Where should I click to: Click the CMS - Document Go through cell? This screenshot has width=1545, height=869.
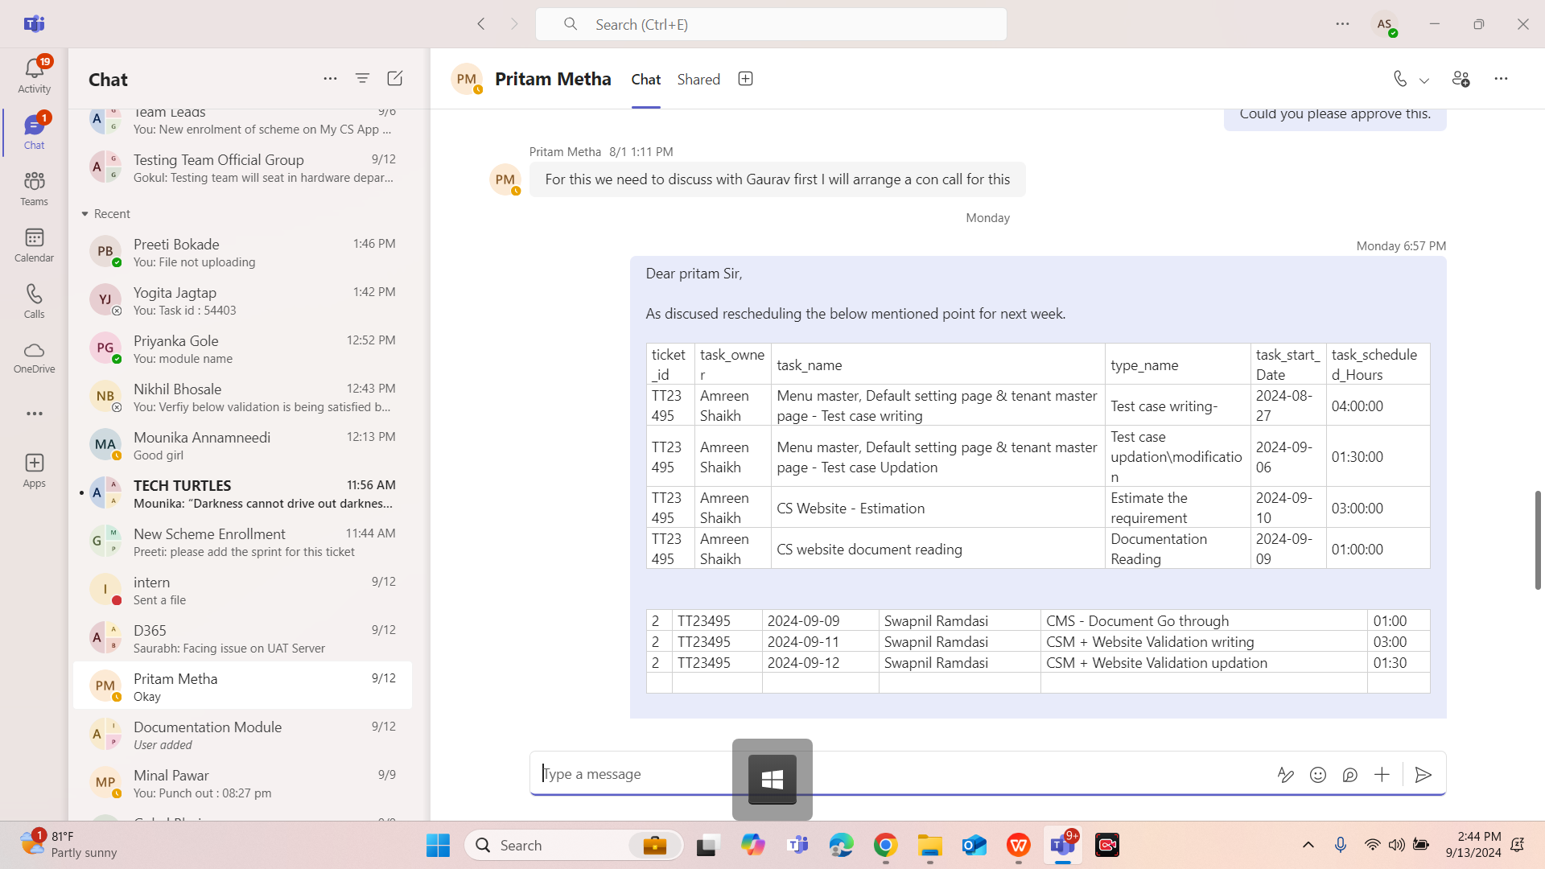(1203, 620)
